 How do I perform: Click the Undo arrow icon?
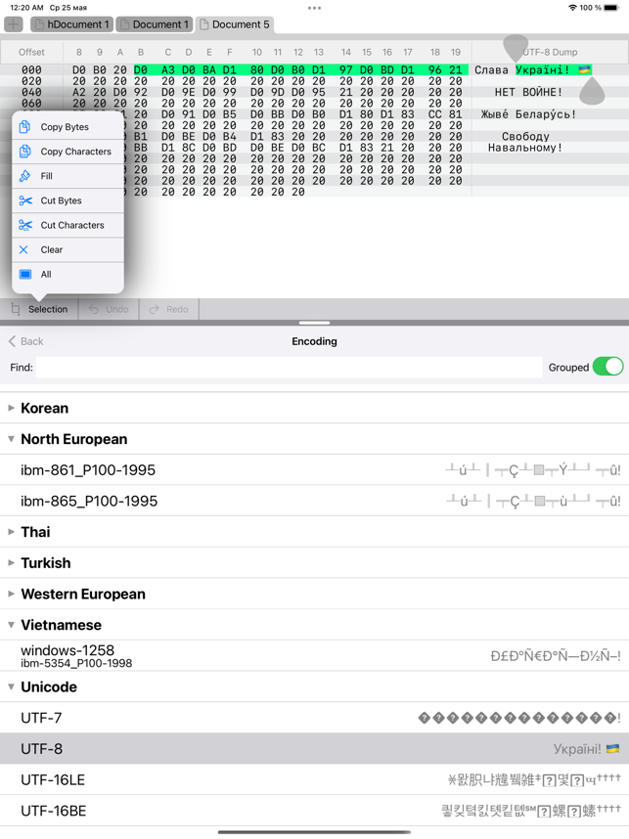coord(94,309)
